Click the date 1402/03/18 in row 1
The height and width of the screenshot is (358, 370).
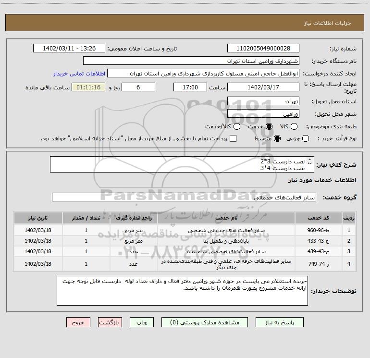point(38,230)
